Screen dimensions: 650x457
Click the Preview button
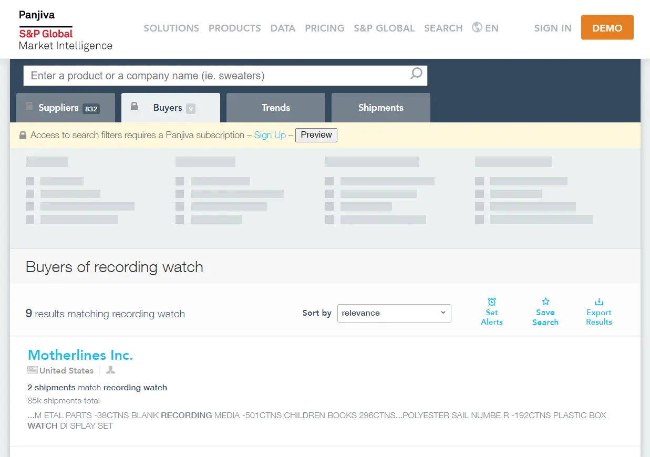point(316,135)
